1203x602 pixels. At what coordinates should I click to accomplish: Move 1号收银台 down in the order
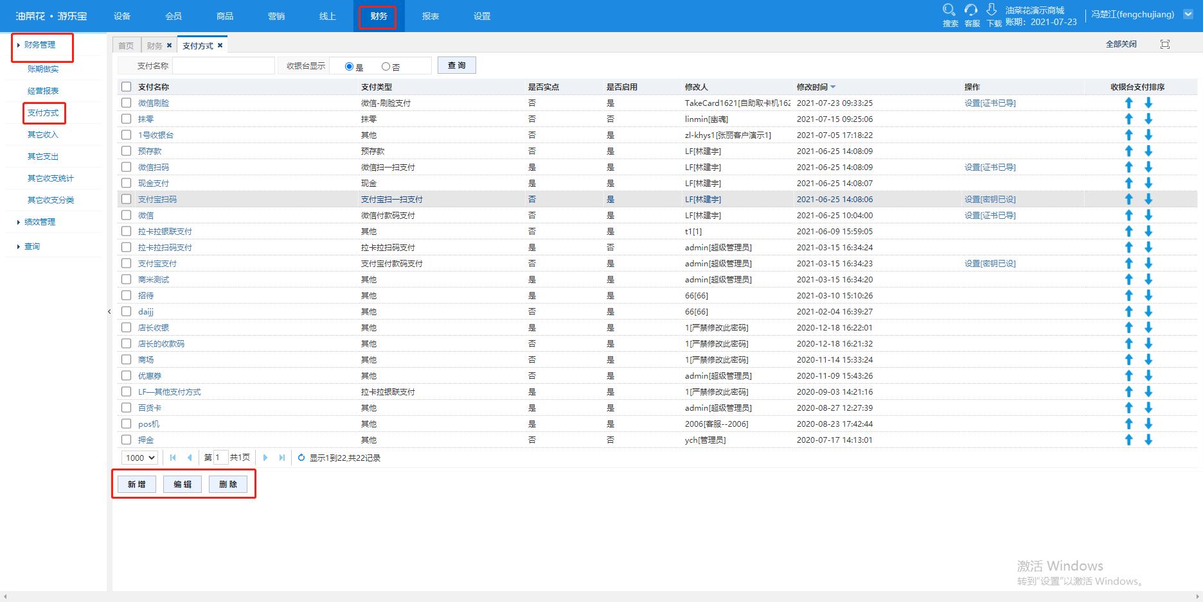1148,135
